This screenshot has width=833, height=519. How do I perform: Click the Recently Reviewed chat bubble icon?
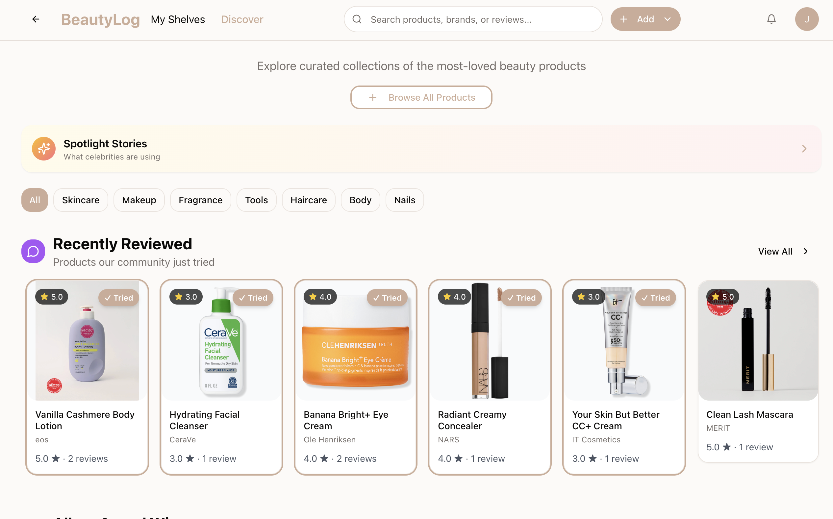[x=33, y=251]
